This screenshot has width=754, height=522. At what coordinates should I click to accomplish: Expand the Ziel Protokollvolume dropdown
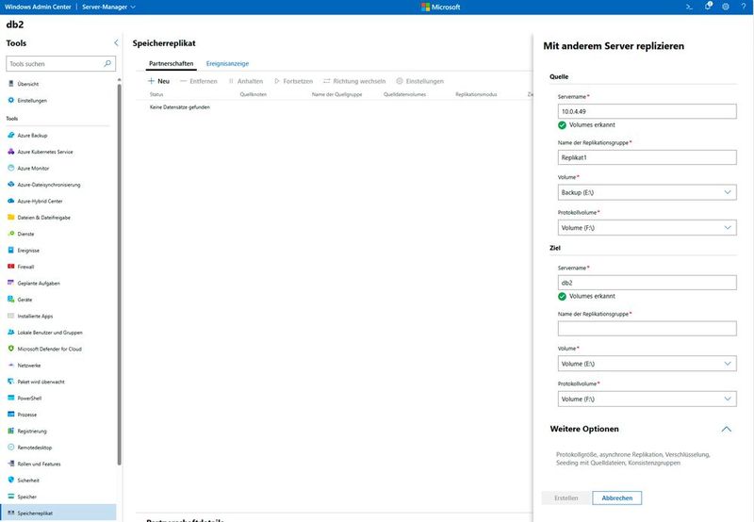647,399
